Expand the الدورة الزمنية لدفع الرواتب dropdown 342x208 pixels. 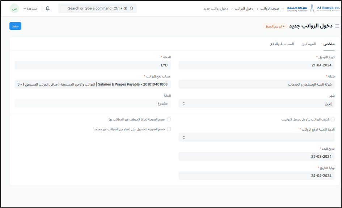coord(257,137)
